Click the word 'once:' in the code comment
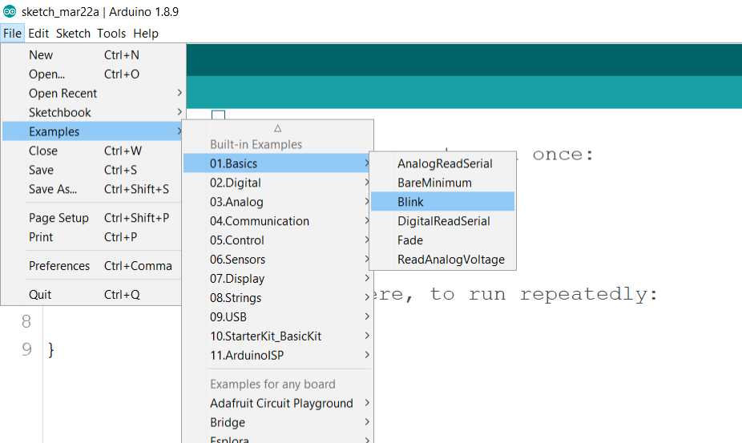742x443 pixels. click(x=563, y=155)
